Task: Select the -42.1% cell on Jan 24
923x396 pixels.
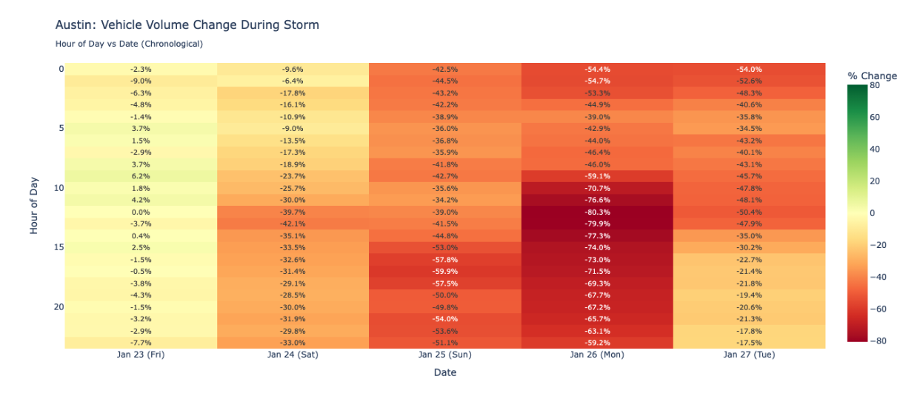Action: point(293,224)
